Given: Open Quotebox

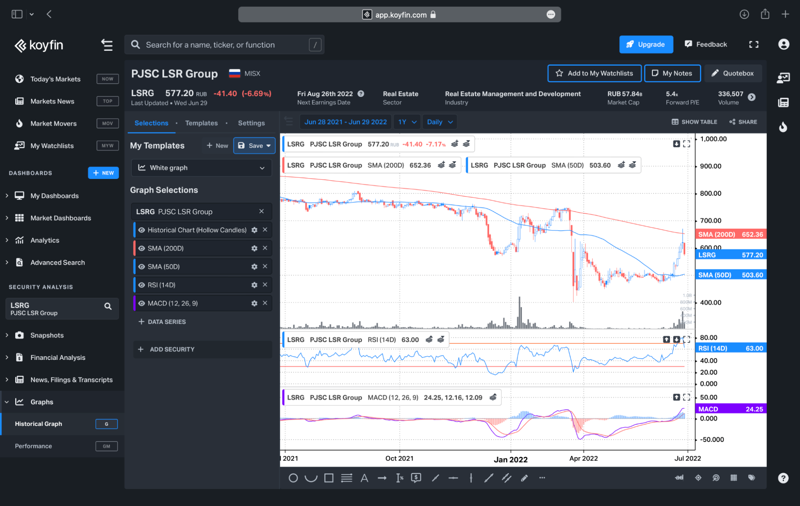Looking at the screenshot, I should [733, 73].
